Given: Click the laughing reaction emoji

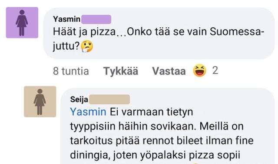Looking at the screenshot, I should 200,71.
